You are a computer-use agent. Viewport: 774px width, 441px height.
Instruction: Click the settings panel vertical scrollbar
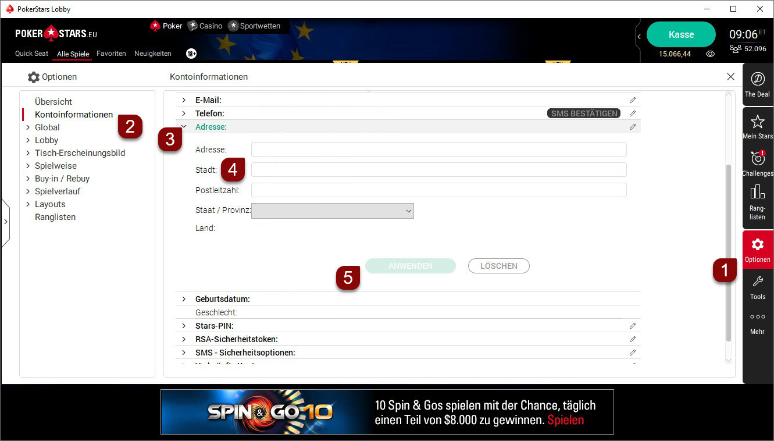click(x=729, y=253)
